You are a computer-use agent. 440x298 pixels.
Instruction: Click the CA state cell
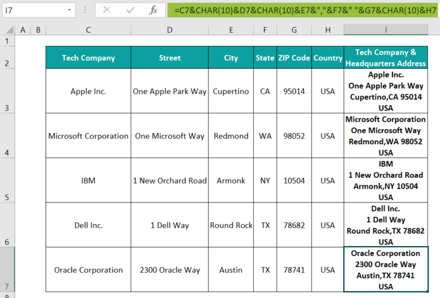click(265, 91)
